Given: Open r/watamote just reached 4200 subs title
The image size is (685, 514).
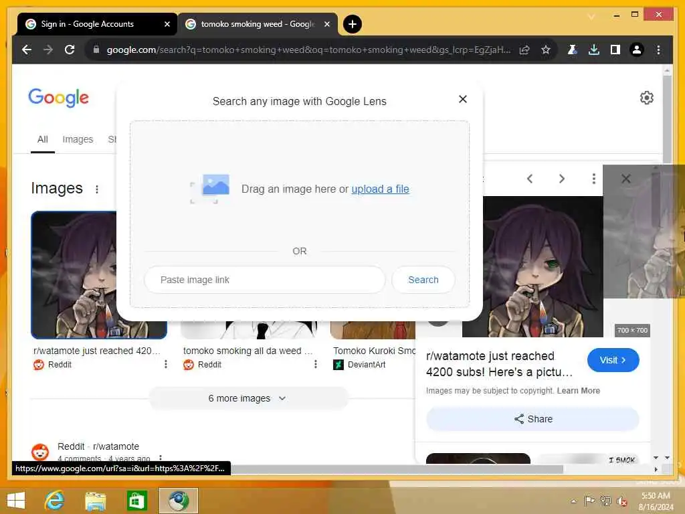Looking at the screenshot, I should click(x=499, y=364).
